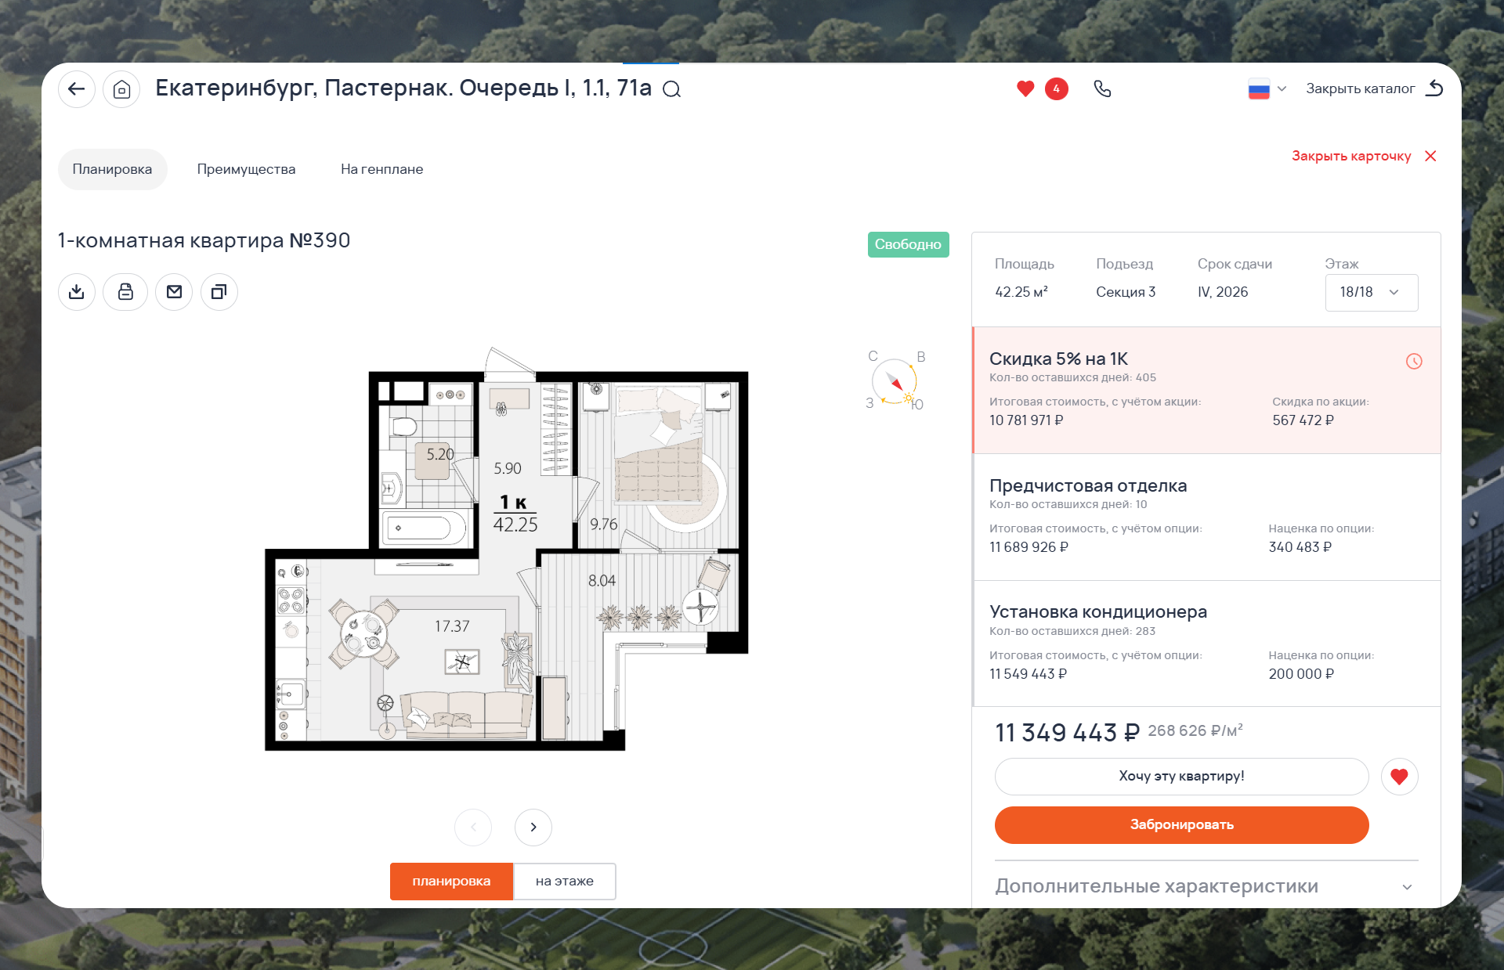Open the language flag dropdown
The width and height of the screenshot is (1504, 970).
[x=1267, y=89]
